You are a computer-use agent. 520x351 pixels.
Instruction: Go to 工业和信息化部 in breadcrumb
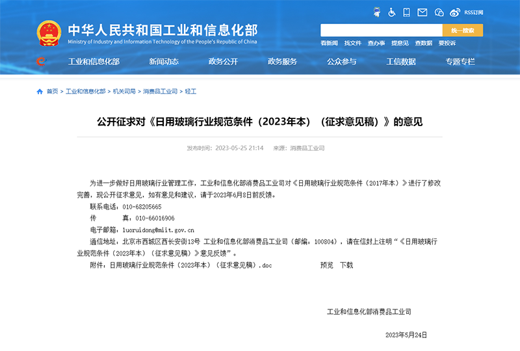(x=86, y=91)
